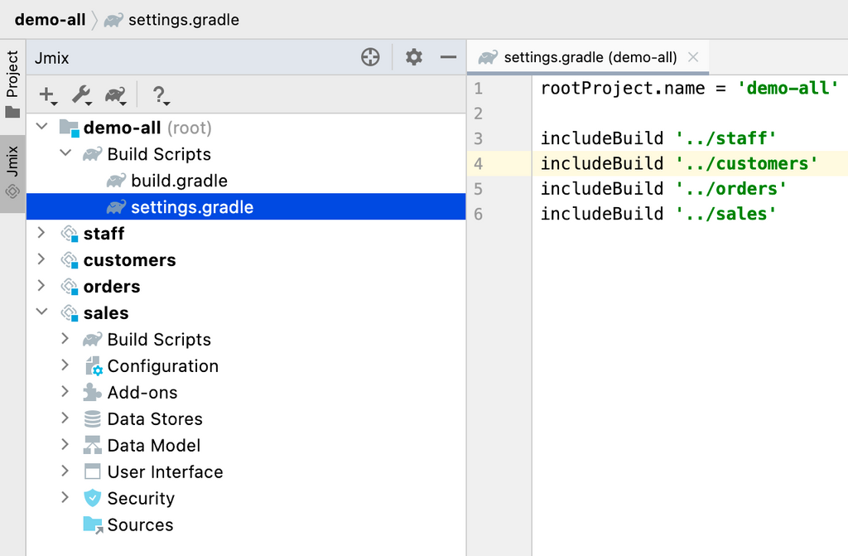Screen dimensions: 848x556
Task: Click the Security shield icon
Action: 93,498
